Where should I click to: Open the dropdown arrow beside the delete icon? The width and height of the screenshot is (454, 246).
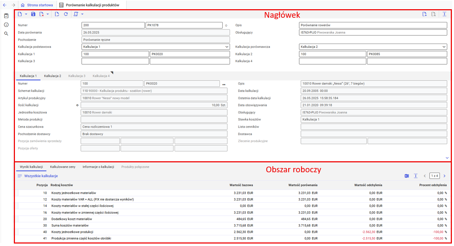(x=48, y=14)
